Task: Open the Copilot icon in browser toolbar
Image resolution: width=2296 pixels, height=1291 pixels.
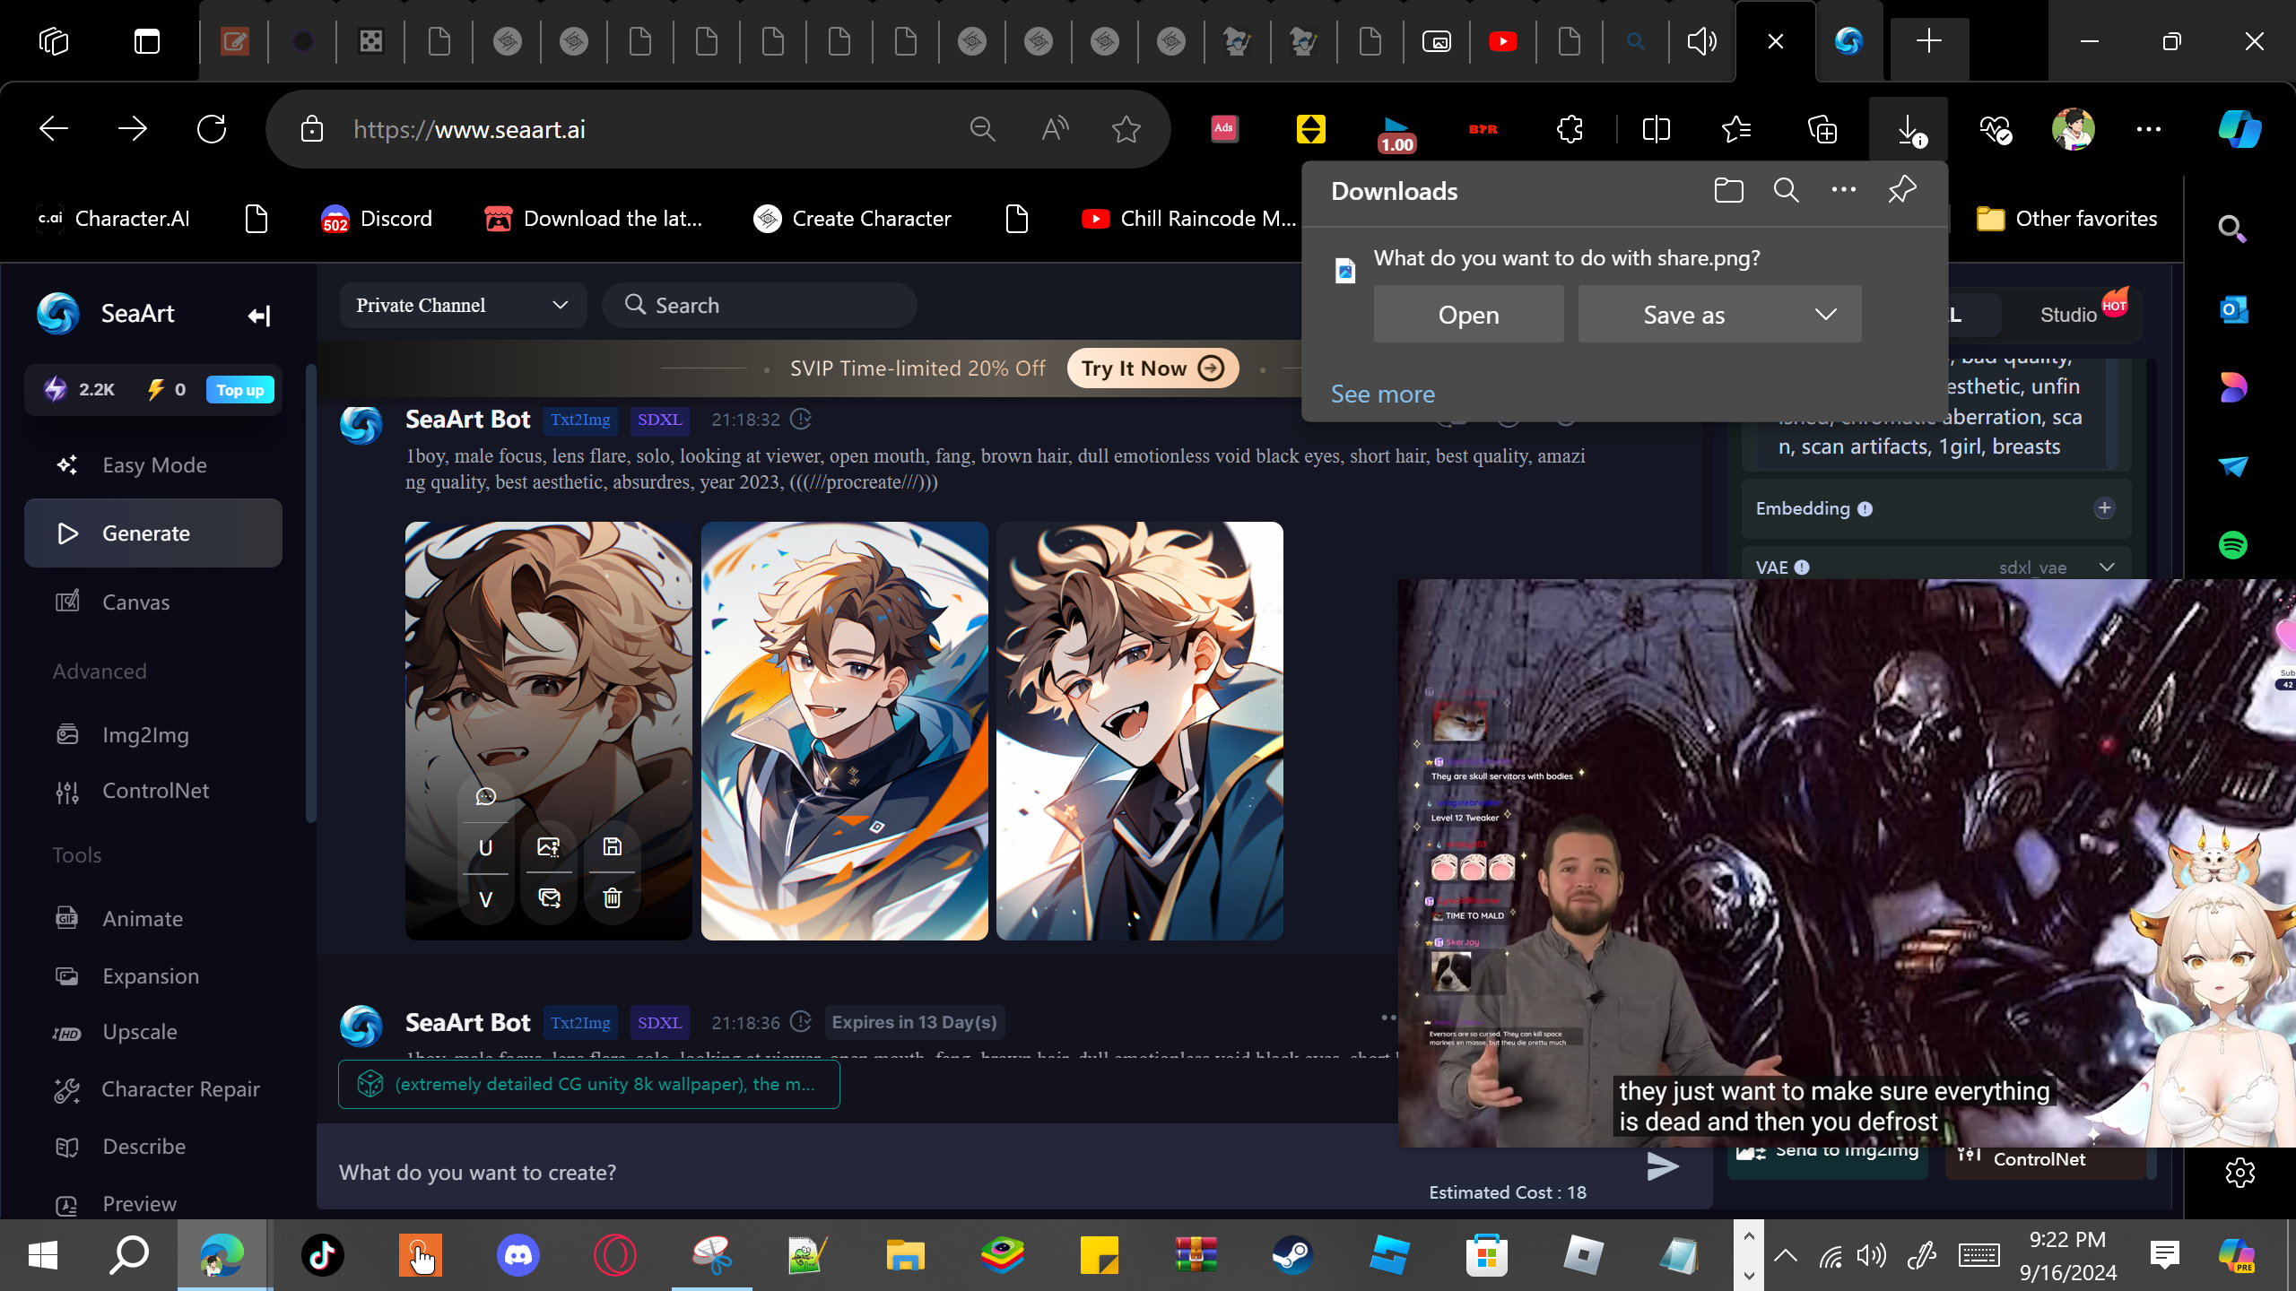Action: click(x=2239, y=129)
